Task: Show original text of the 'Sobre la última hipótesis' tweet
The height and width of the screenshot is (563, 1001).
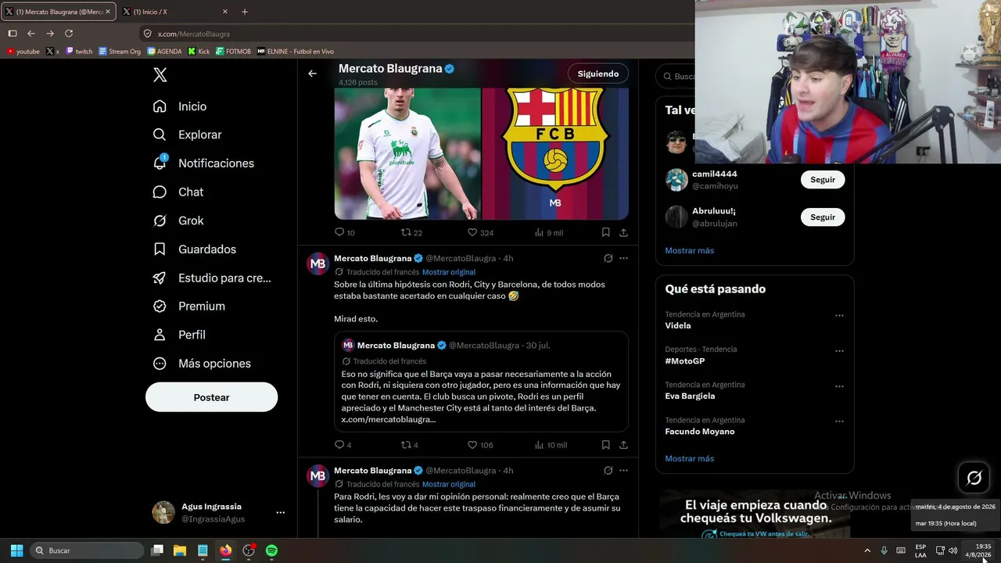Action: click(x=449, y=272)
